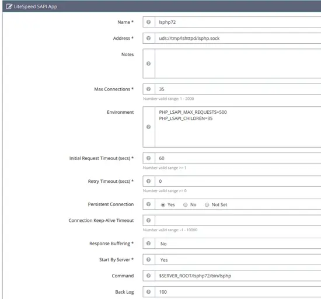Click the LiteSpeed SAPI App header title

pos(36,6)
